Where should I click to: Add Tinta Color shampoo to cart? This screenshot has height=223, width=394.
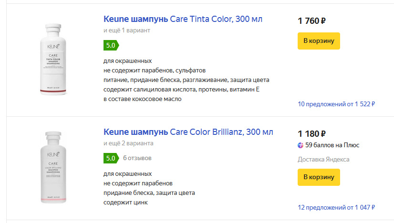pos(319,41)
